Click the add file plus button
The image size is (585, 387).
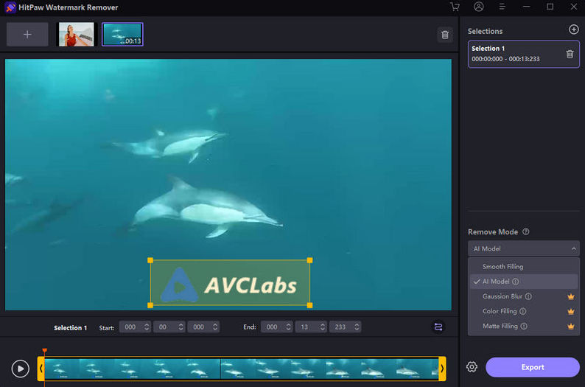pyautogui.click(x=27, y=35)
